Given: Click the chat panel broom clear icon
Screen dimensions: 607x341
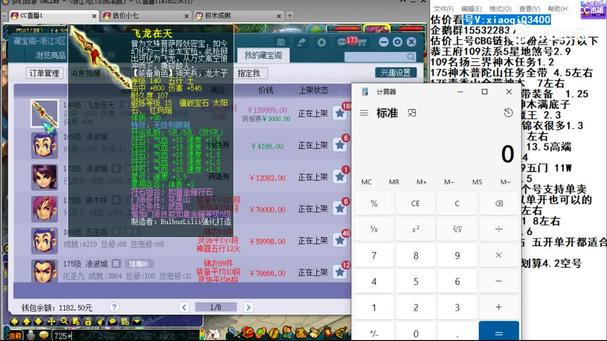Looking at the screenshot, I should click(x=100, y=321).
